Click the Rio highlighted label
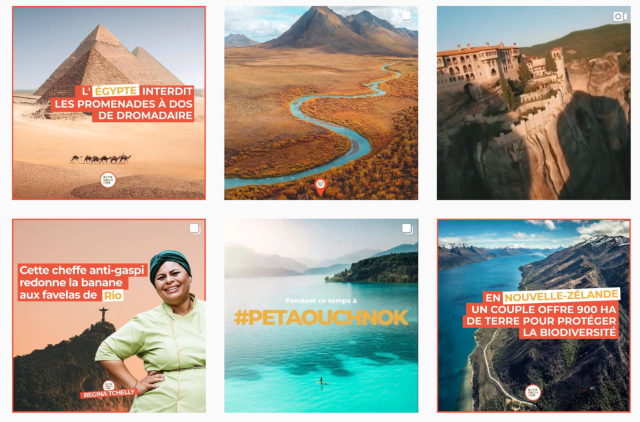 tap(112, 295)
